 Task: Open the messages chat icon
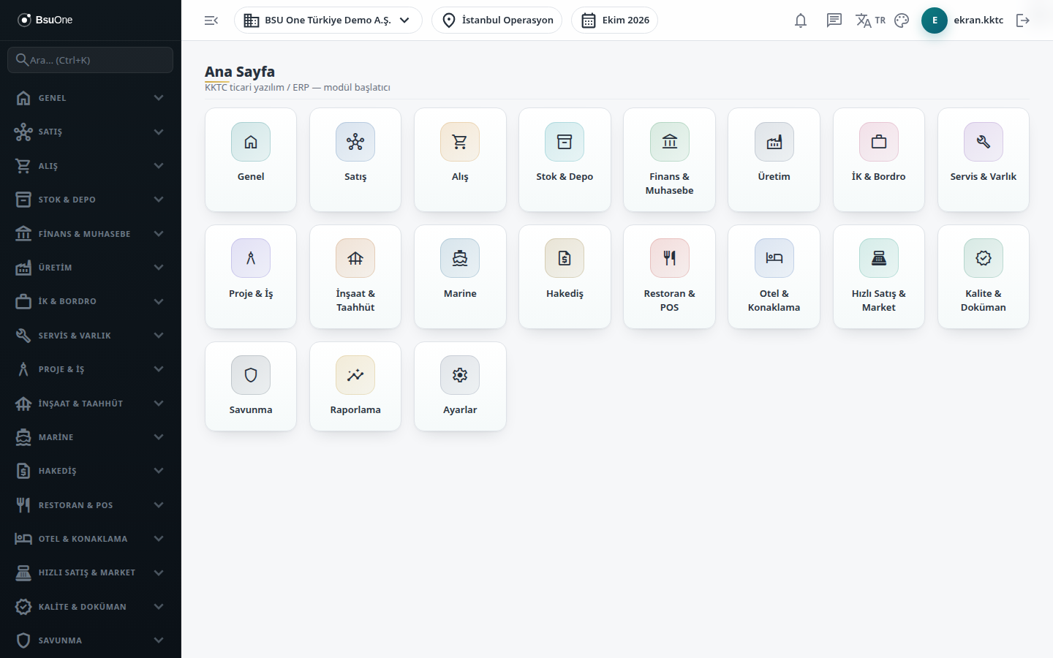point(834,20)
